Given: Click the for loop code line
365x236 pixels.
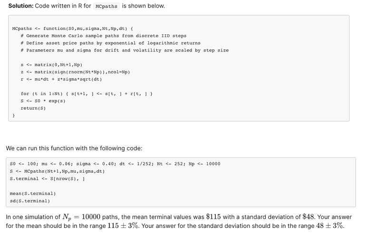Looking at the screenshot, I should click(86, 94).
